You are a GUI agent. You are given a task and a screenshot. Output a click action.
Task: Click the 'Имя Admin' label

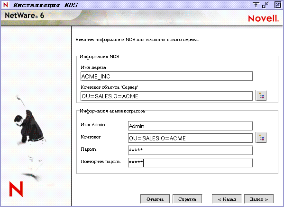click(x=93, y=125)
